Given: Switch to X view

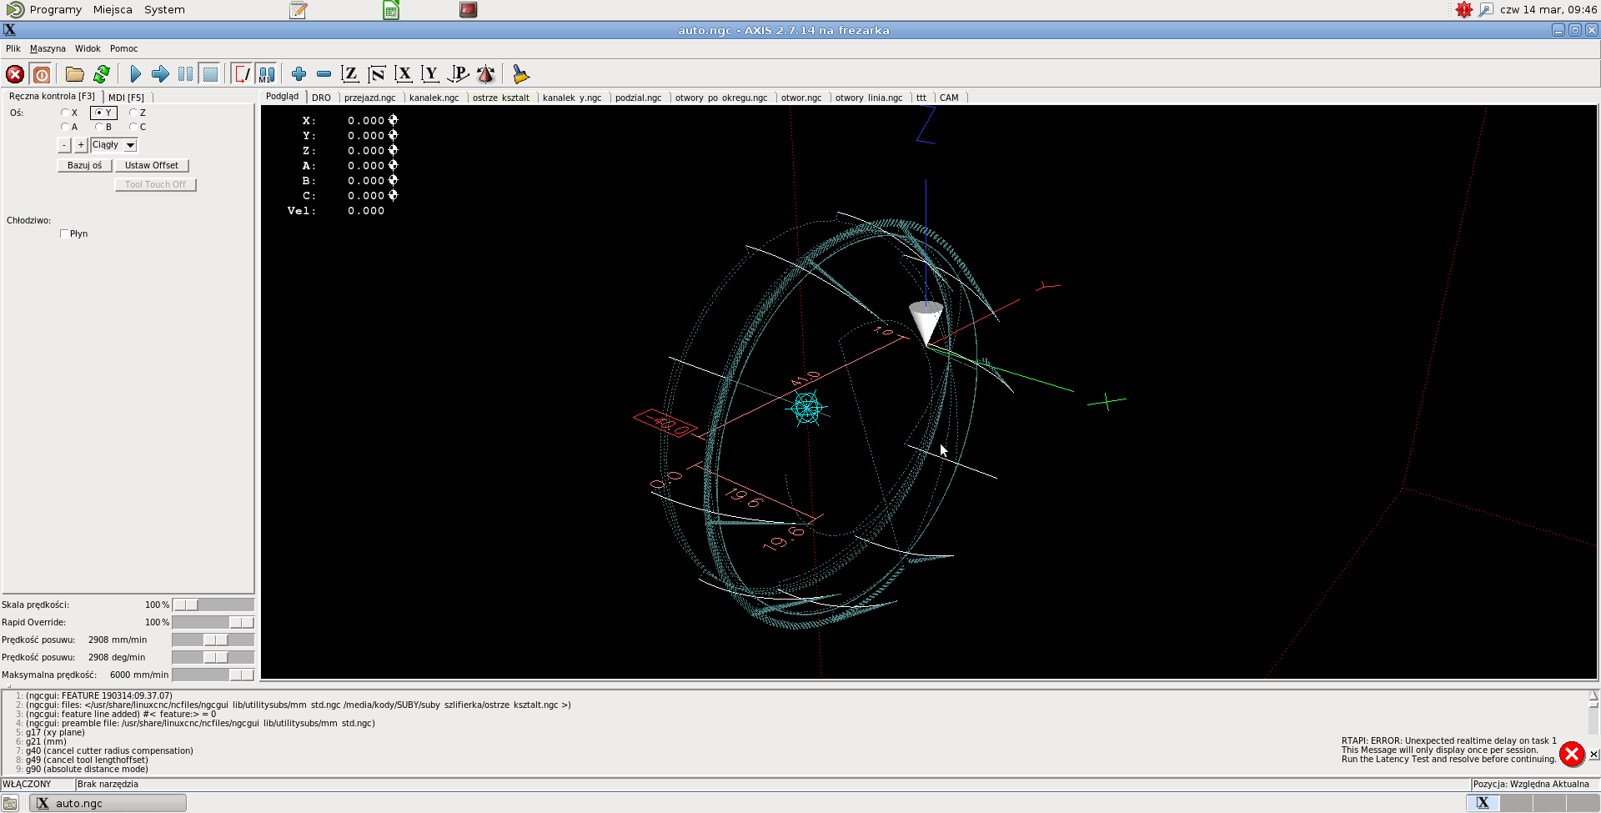Looking at the screenshot, I should 404,74.
